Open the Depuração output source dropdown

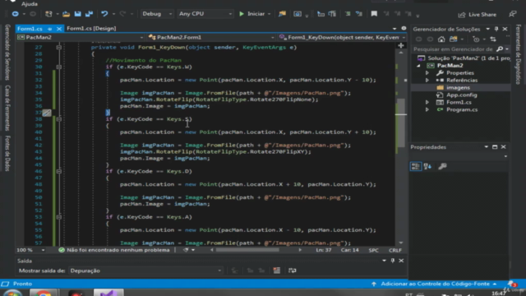coord(145,271)
